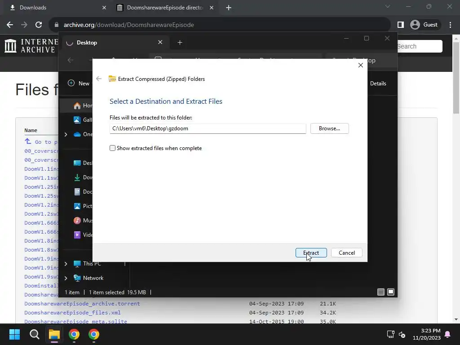This screenshot has width=460, height=345.
Task: Open the Guest profile menu
Action: (x=424, y=25)
